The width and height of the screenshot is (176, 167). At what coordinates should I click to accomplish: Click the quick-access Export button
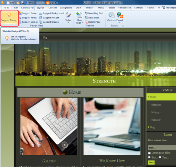pos(51,3)
